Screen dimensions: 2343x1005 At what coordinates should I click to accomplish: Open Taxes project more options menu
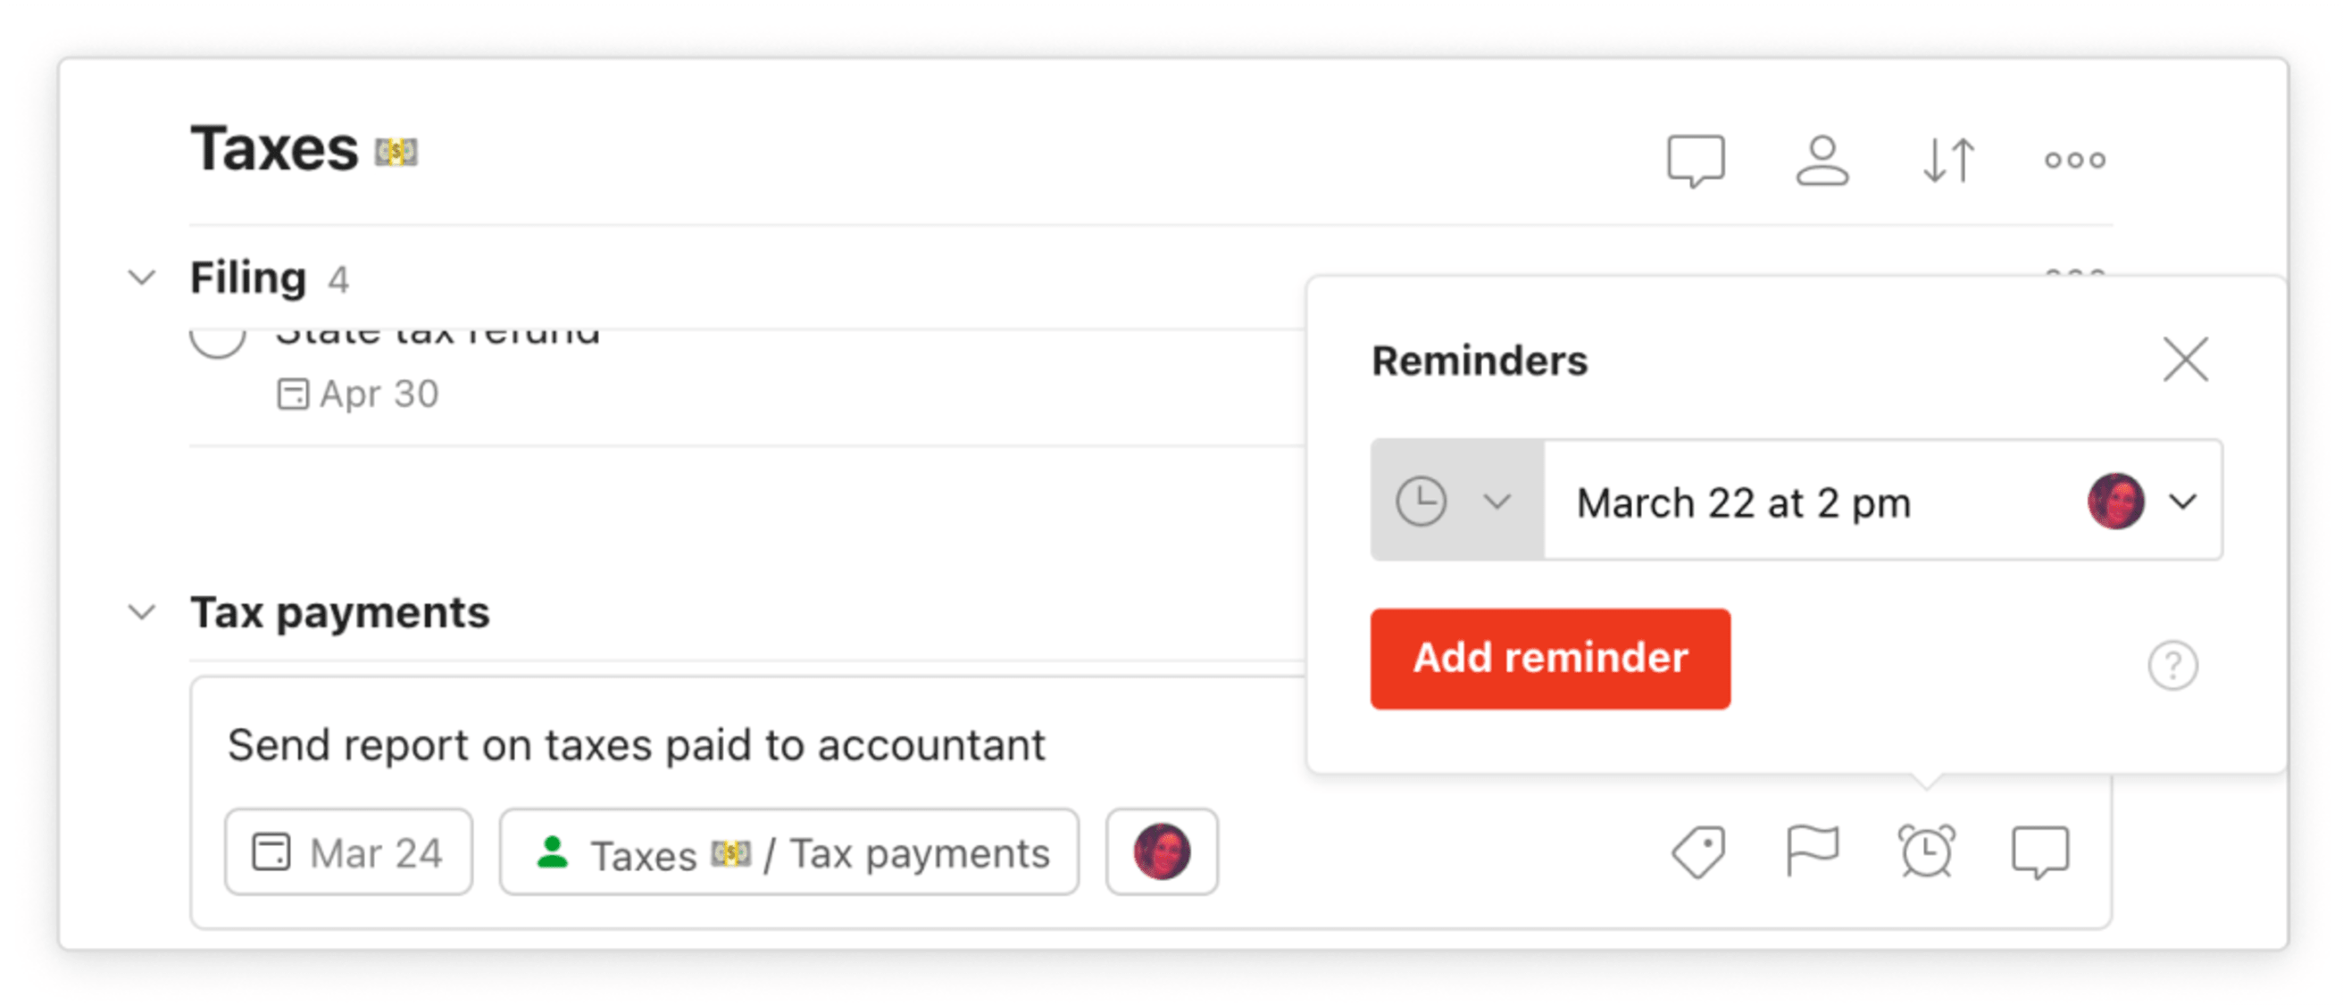pyautogui.click(x=2075, y=160)
